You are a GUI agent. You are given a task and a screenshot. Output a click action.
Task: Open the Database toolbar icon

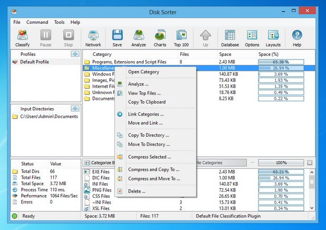tap(230, 35)
